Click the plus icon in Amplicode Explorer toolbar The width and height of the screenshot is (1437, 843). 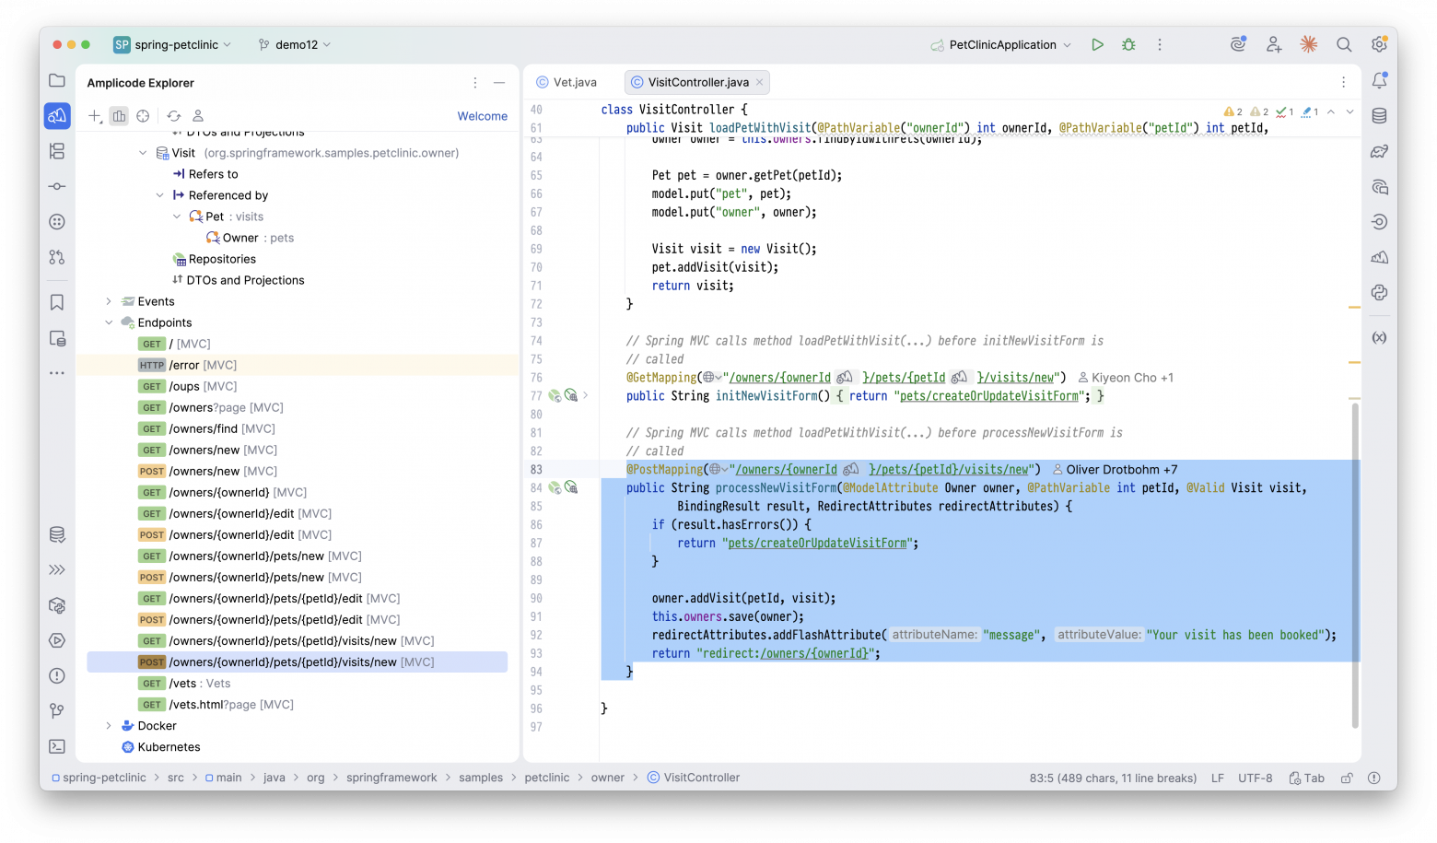95,116
